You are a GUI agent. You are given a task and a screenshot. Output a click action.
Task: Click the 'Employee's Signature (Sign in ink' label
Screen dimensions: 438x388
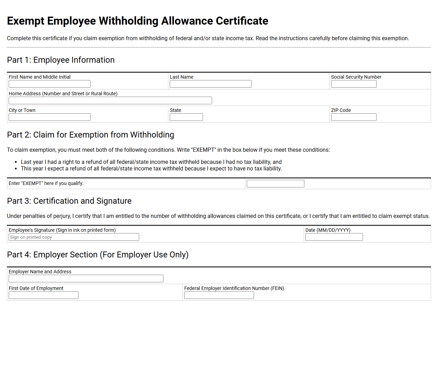[62, 230]
